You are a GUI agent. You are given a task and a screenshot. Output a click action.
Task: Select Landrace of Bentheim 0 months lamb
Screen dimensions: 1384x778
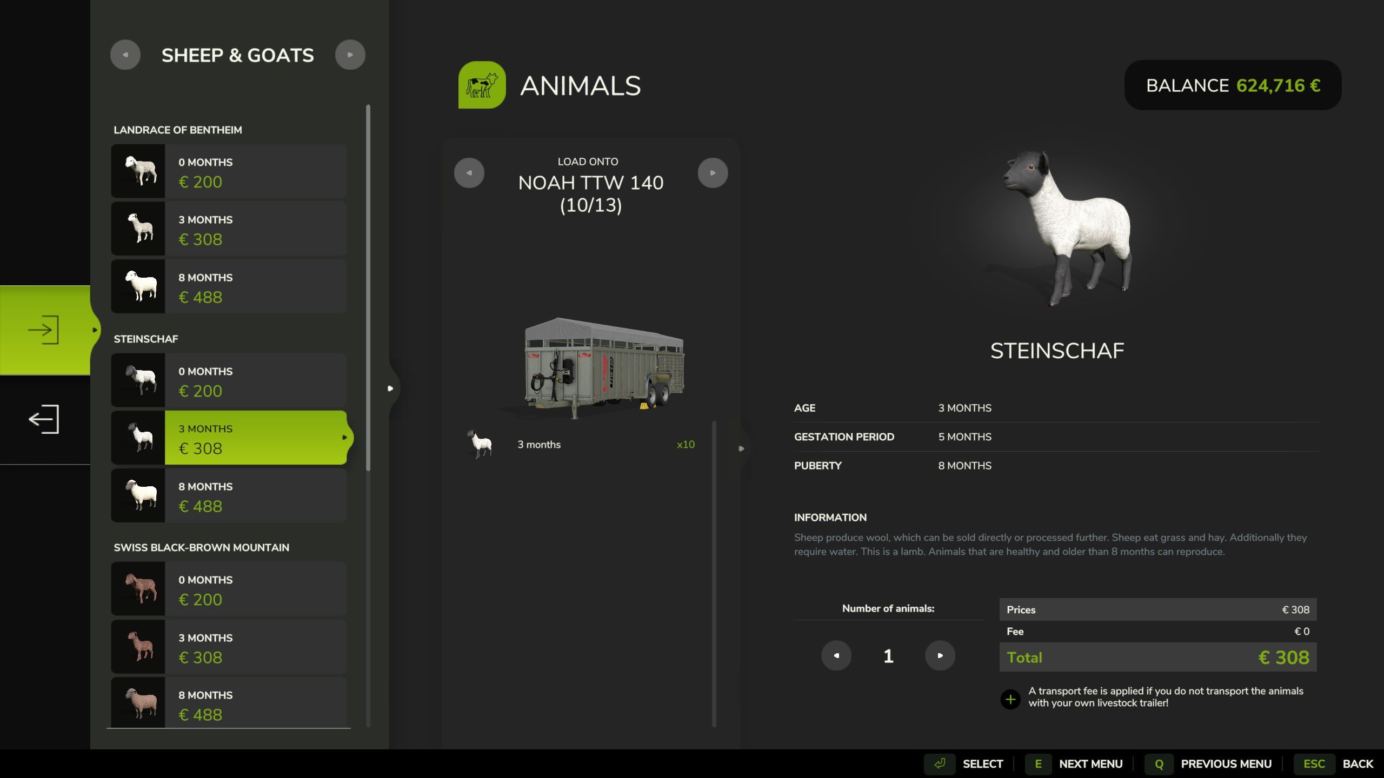[229, 171]
